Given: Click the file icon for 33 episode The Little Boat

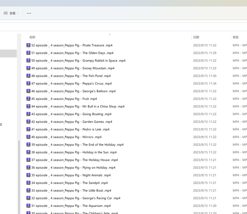Looking at the screenshot, I should (x=28, y=190).
